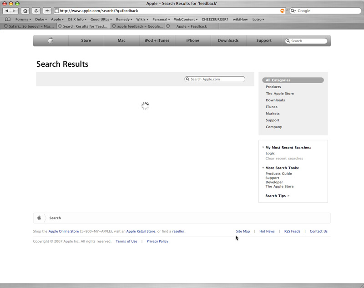
Task: Open bookmarks with the book icon
Action: coord(7,20)
